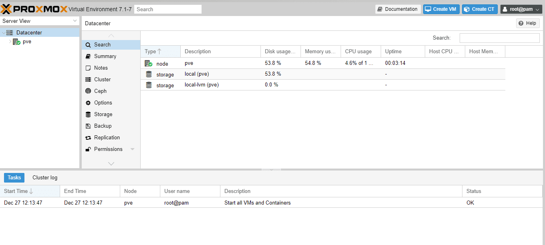Expand the pve node in tree
This screenshot has height=245, width=545.
coord(10,41)
